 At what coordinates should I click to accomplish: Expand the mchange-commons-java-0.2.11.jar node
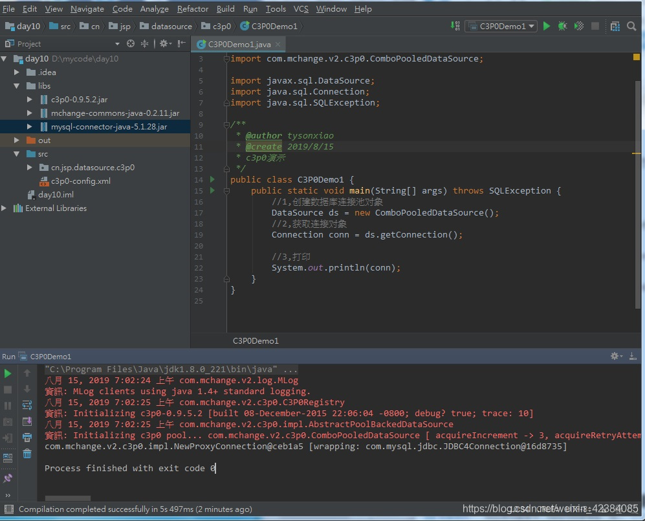click(x=30, y=113)
